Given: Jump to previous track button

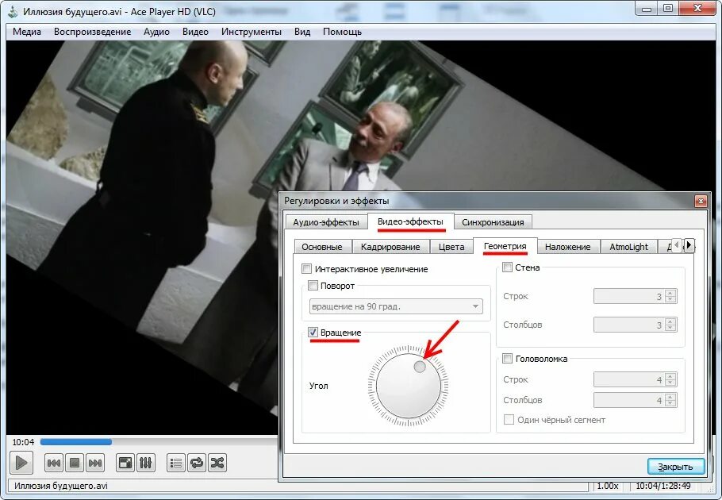Looking at the screenshot, I should pos(54,463).
